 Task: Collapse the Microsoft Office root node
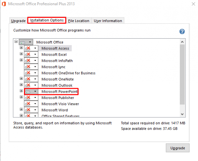tap(16, 42)
